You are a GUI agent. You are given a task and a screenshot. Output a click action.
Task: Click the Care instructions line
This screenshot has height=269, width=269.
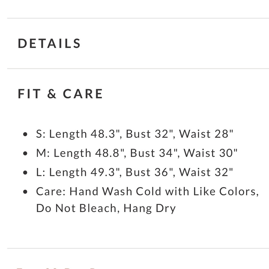coord(147,192)
